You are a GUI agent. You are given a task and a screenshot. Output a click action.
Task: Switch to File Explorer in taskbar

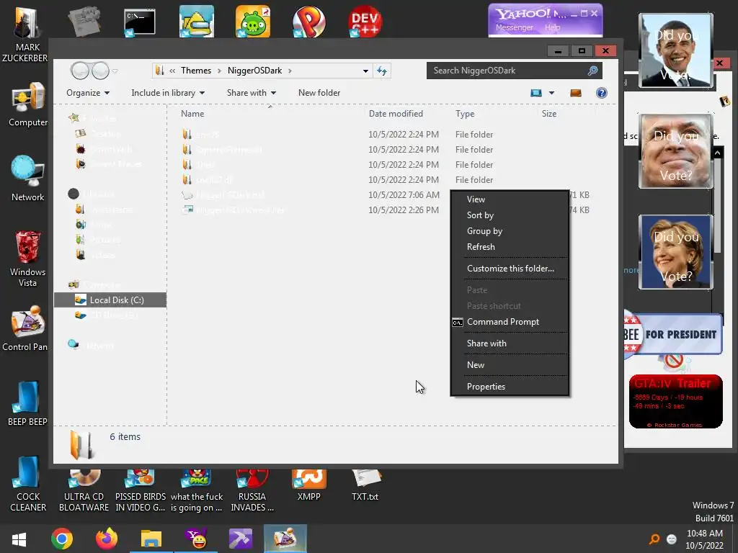pyautogui.click(x=151, y=539)
